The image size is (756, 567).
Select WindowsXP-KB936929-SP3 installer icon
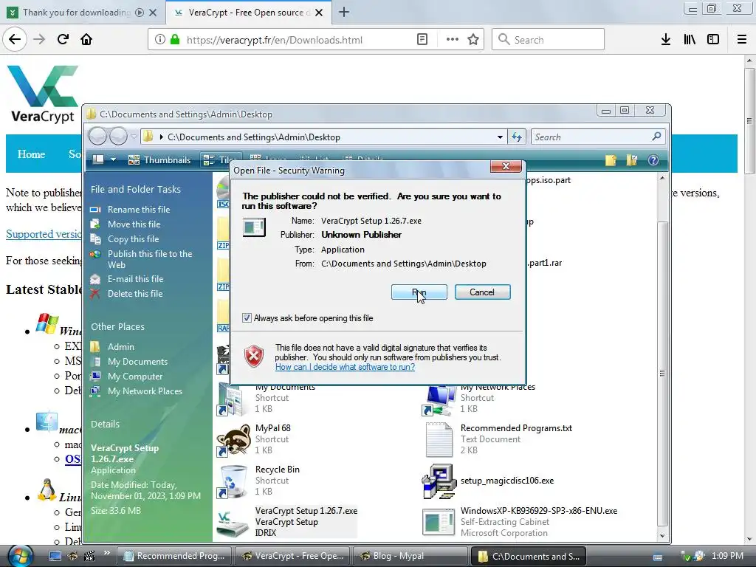click(439, 522)
